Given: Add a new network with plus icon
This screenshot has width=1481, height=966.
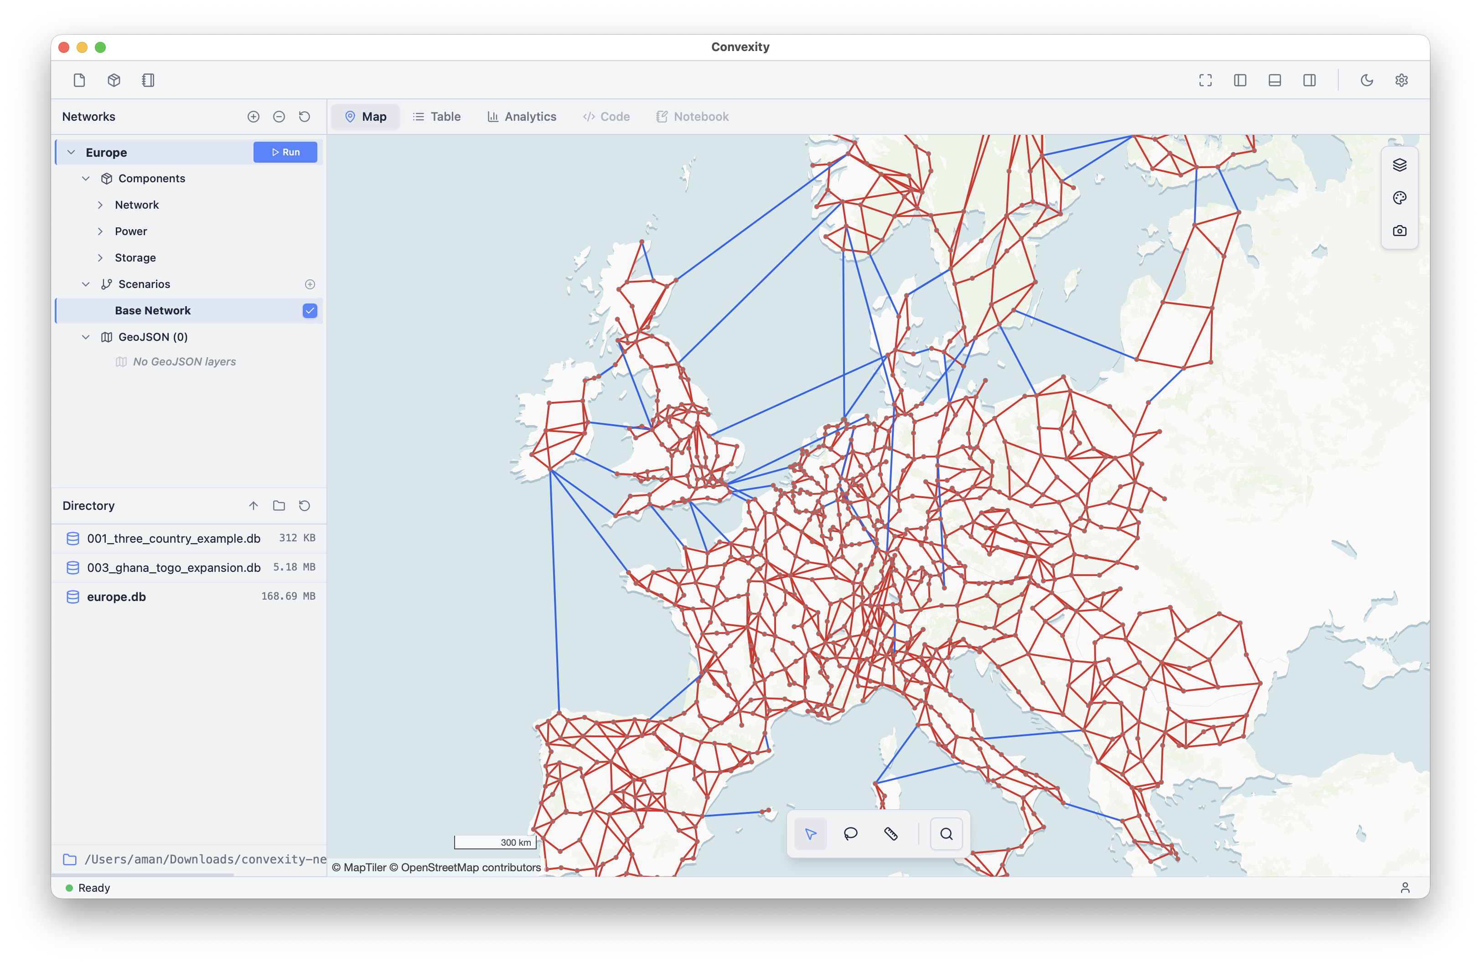Looking at the screenshot, I should (x=253, y=117).
